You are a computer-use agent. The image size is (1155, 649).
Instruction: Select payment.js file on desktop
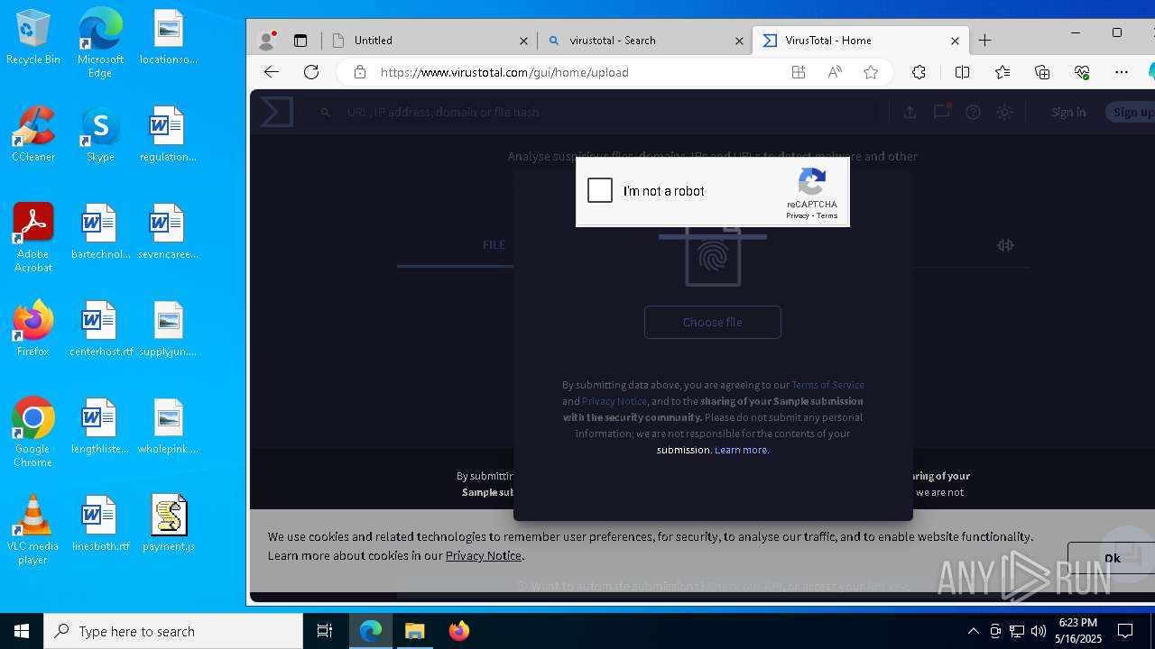pyautogui.click(x=169, y=523)
